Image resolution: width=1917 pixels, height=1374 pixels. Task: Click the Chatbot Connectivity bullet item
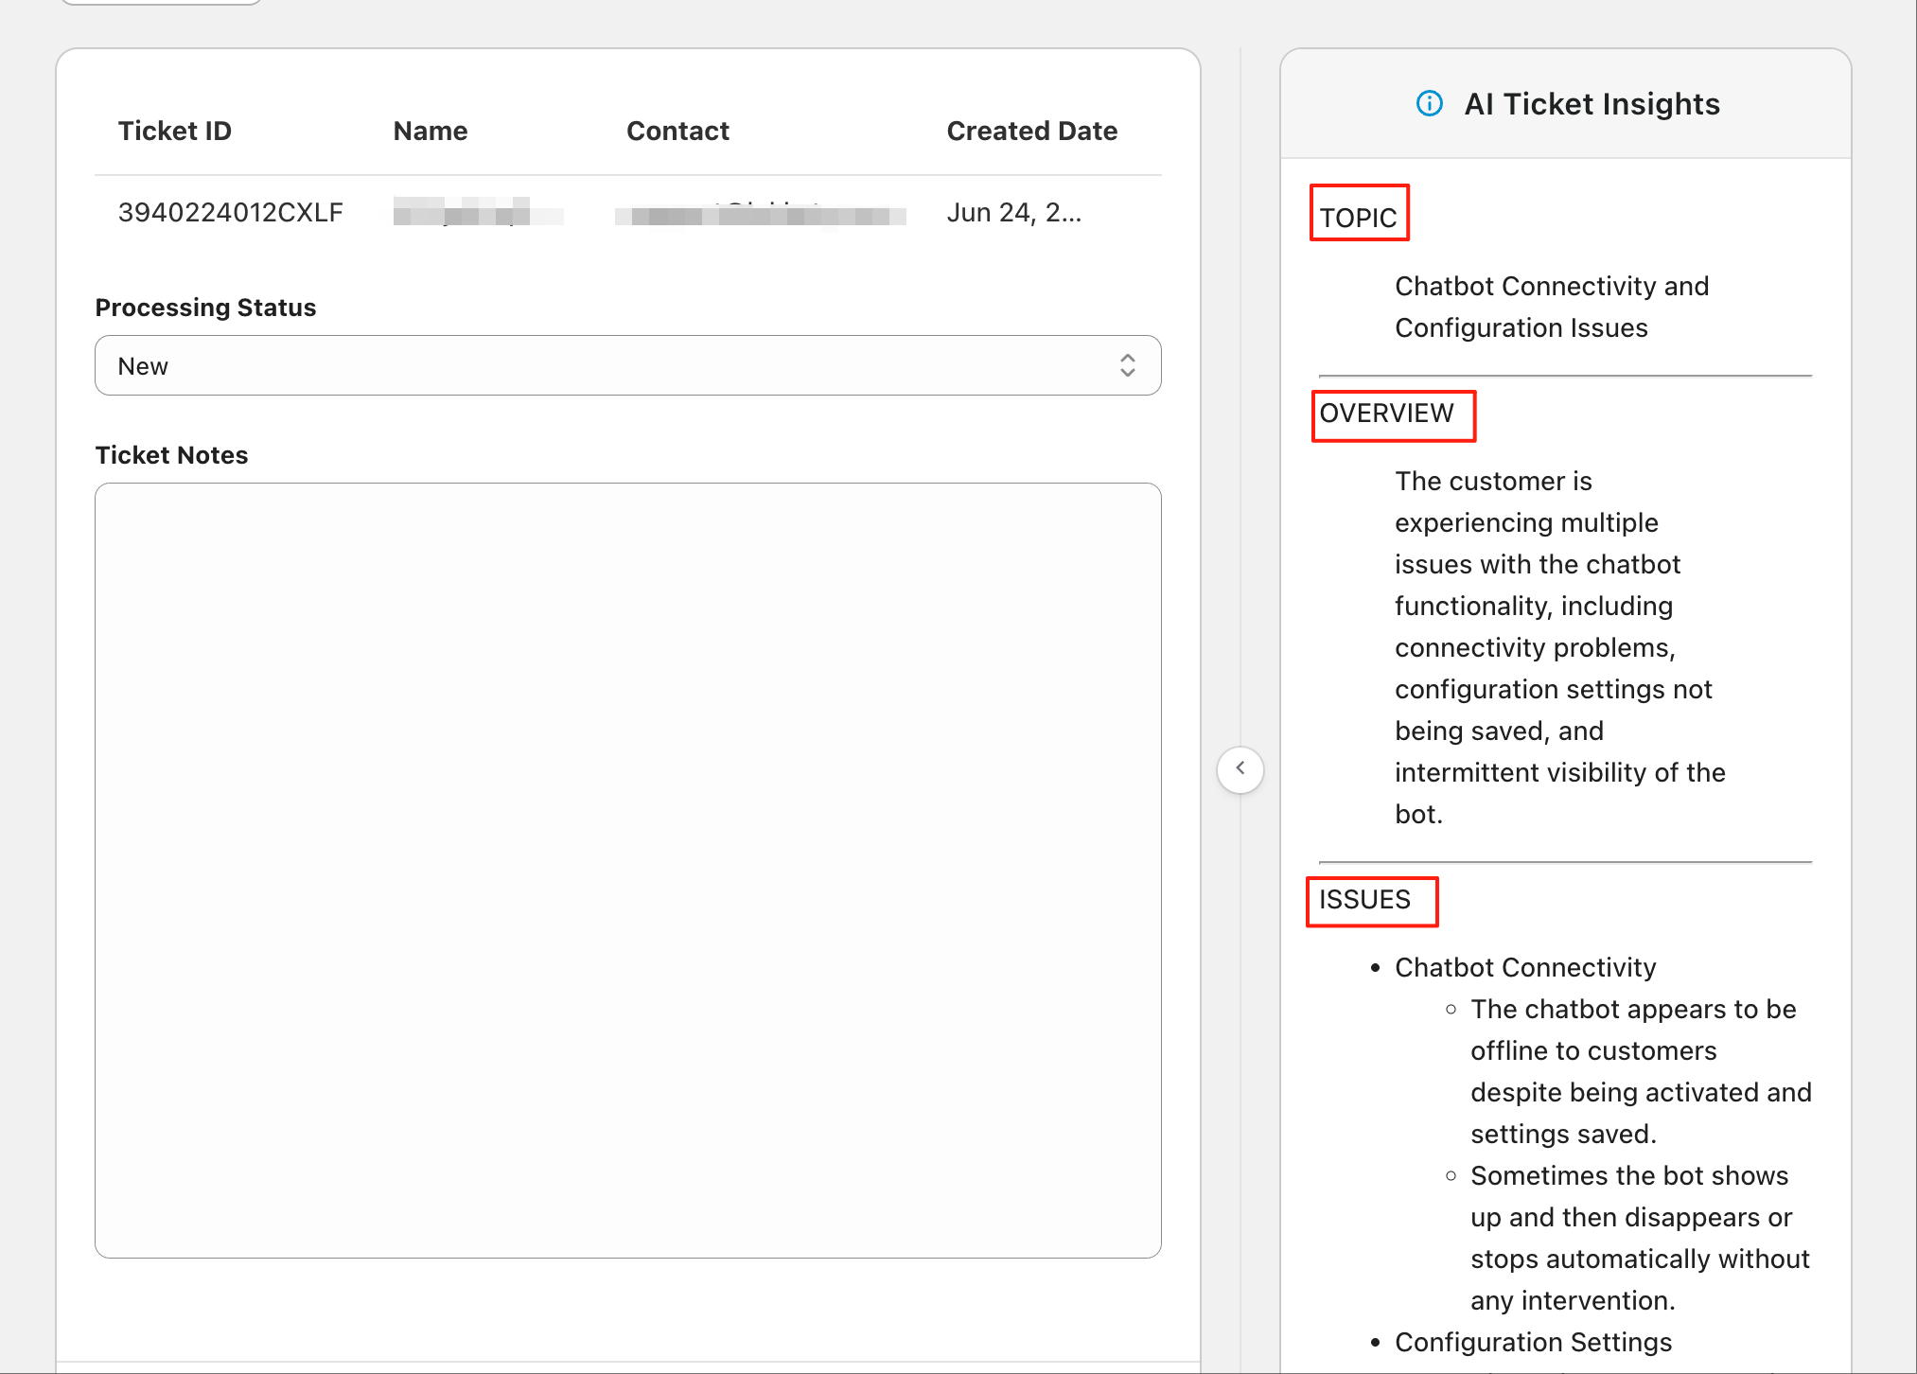coord(1524,967)
